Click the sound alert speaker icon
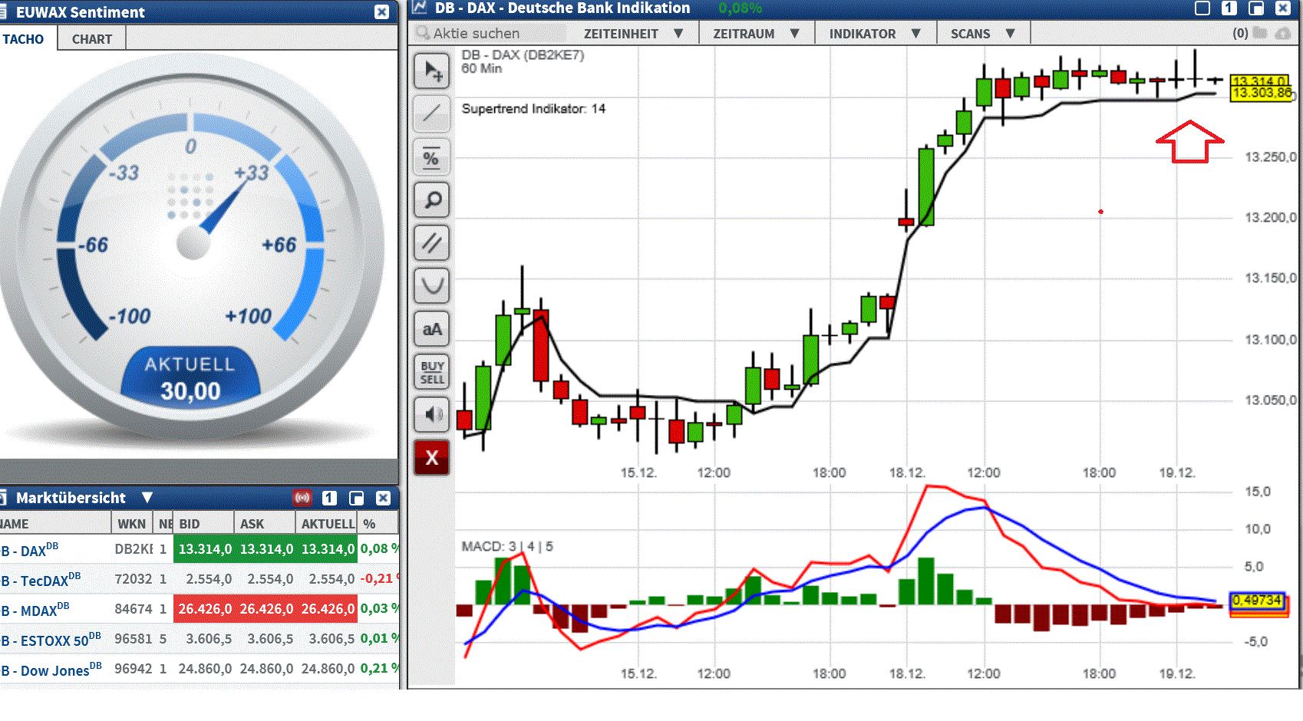This screenshot has width=1303, height=721. (x=431, y=414)
